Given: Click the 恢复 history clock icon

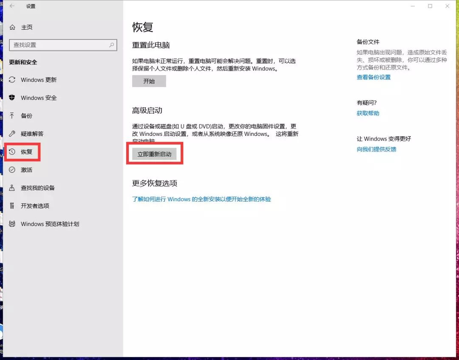Looking at the screenshot, I should coord(12,152).
